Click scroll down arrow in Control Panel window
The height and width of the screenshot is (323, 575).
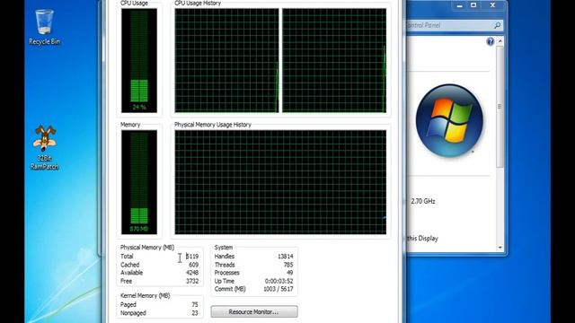(x=500, y=248)
